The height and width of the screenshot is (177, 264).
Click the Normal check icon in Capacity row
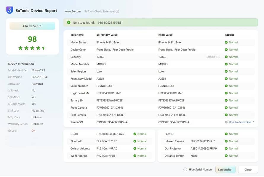pos(226,57)
